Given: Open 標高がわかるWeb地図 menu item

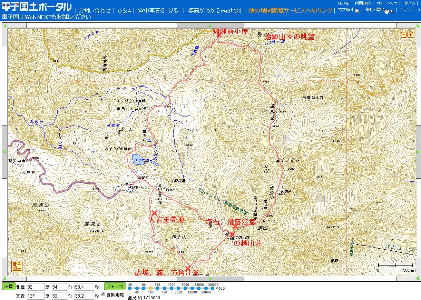Looking at the screenshot, I should [215, 11].
